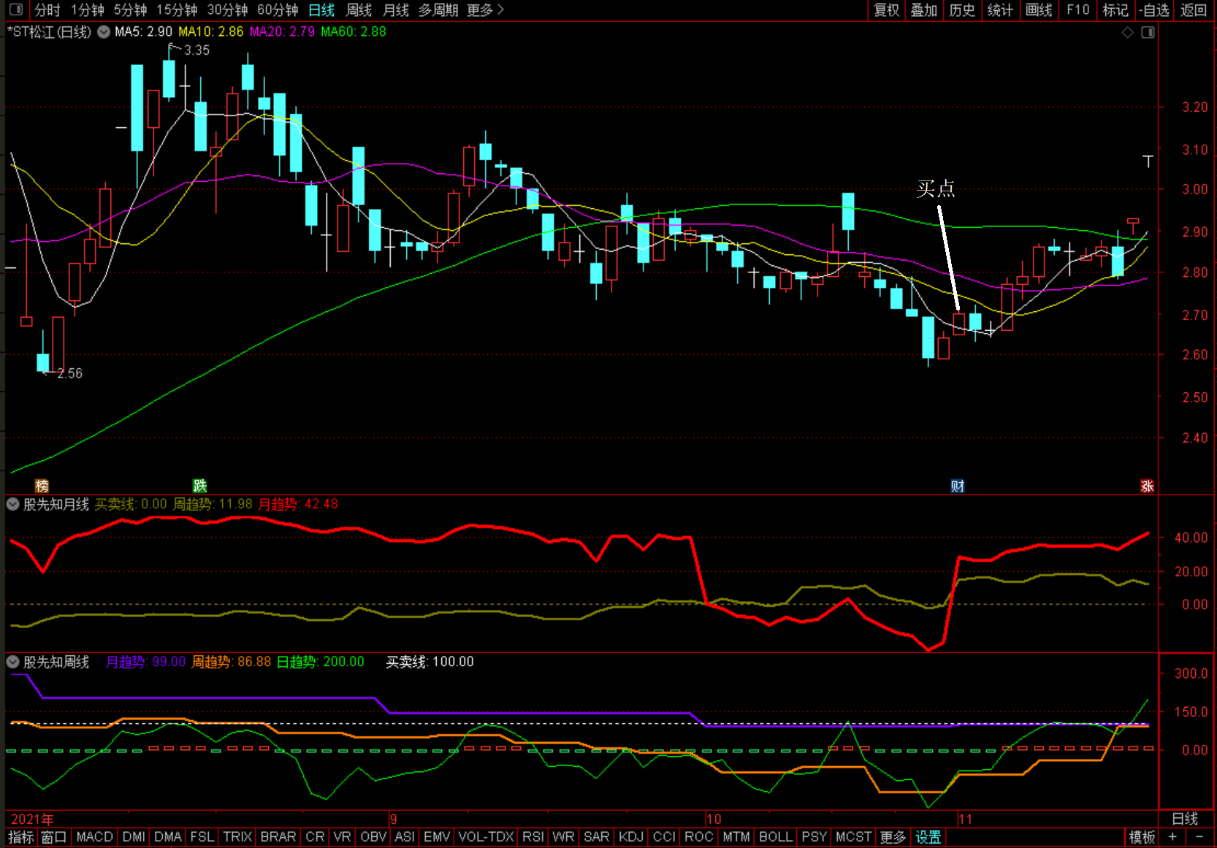
Task: Select the 日线 period tab
Action: 321,9
